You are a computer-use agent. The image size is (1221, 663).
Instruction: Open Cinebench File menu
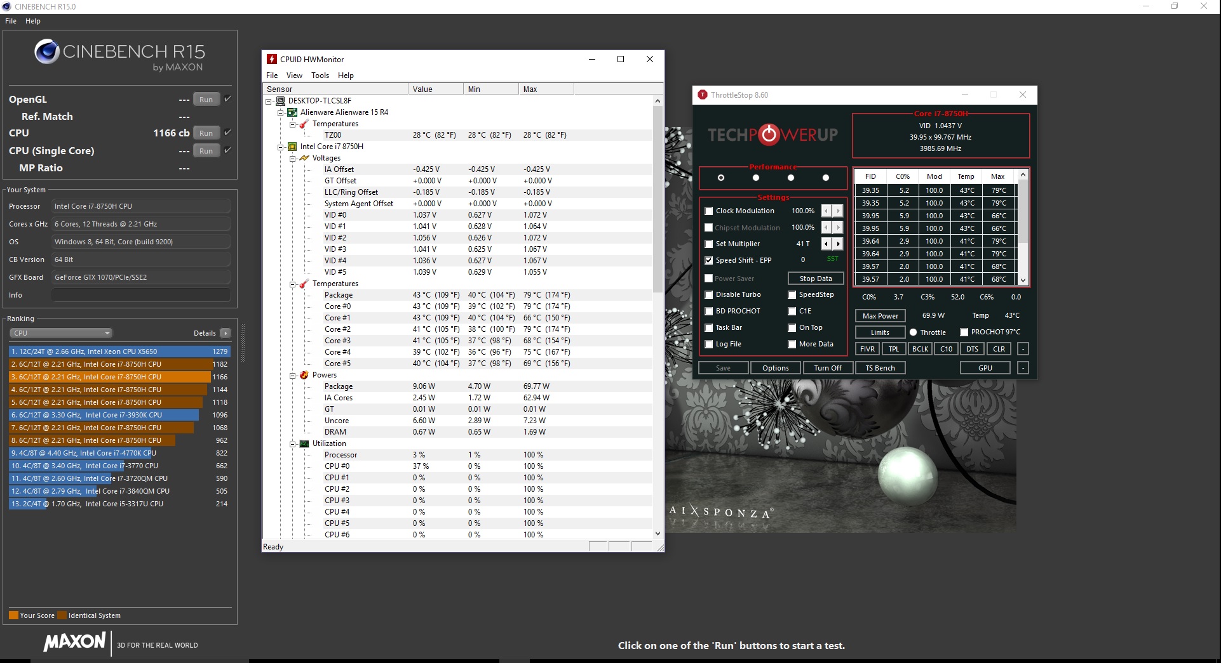coord(11,21)
